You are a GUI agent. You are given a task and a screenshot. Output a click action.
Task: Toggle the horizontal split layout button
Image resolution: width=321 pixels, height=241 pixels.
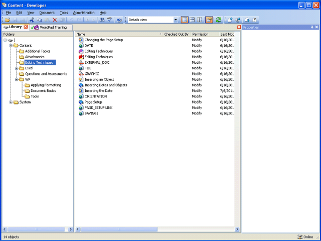coord(192,20)
